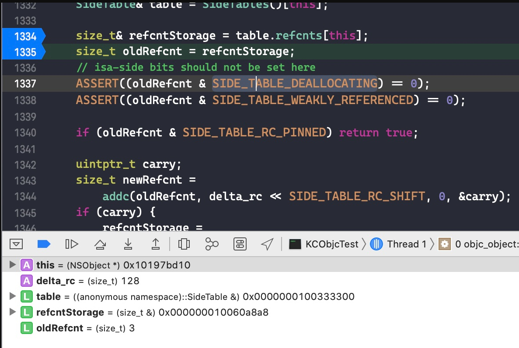This screenshot has height=348, width=519.
Task: Hide the debug area toggle icon
Action: pyautogui.click(x=16, y=244)
